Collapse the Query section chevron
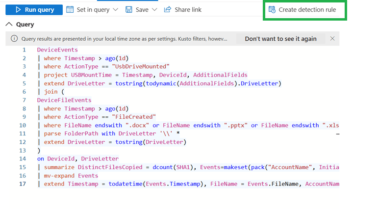This screenshot has width=378, height=209. tap(9, 25)
